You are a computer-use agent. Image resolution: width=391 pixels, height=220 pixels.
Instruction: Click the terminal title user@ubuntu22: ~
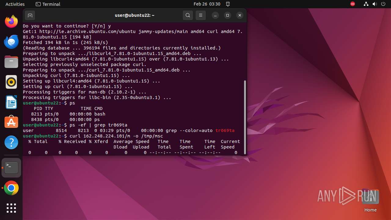[x=135, y=15]
